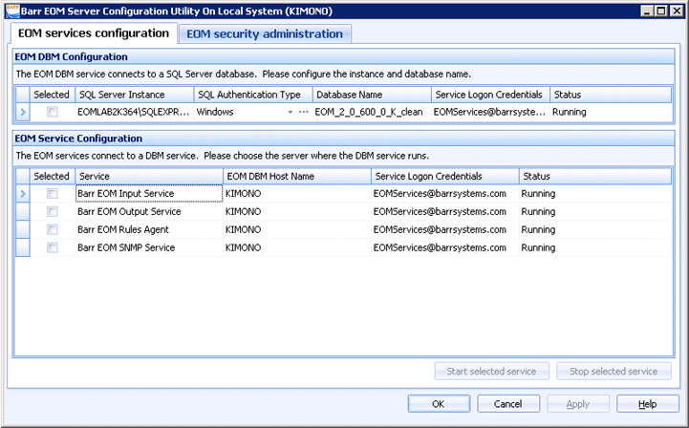
Task: Click Status column header in the Service grid
Action: click(595, 176)
